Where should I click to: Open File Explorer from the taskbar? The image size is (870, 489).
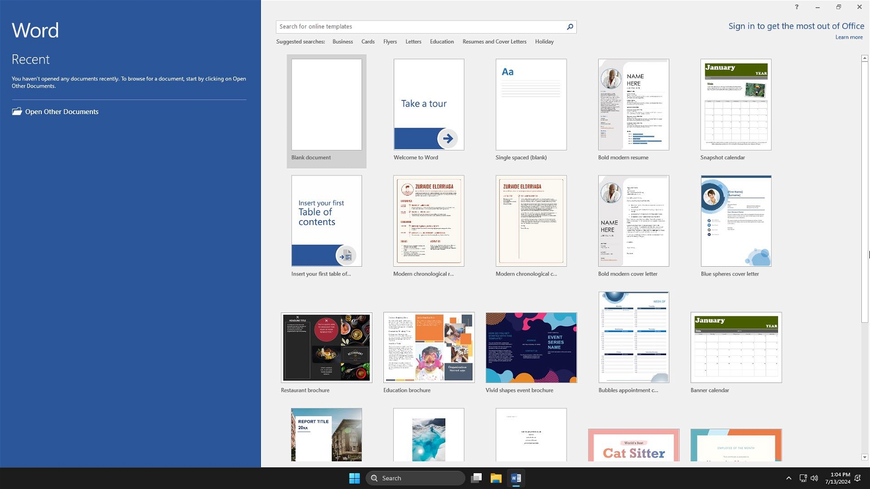click(495, 478)
